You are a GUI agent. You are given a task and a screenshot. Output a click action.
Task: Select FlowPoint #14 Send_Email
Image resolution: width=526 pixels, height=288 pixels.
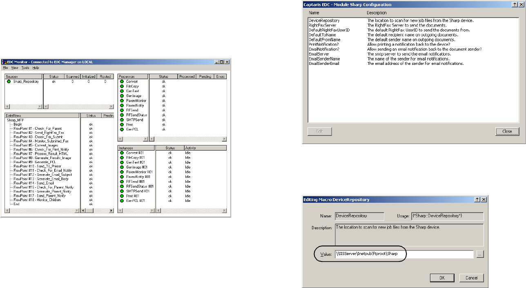click(33, 183)
